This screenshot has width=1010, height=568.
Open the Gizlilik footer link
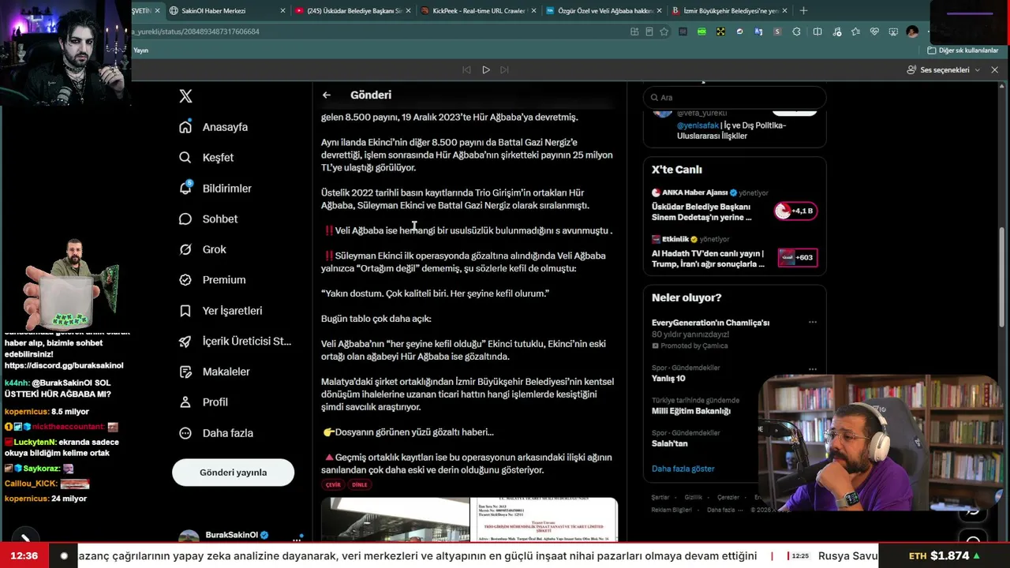(x=693, y=498)
